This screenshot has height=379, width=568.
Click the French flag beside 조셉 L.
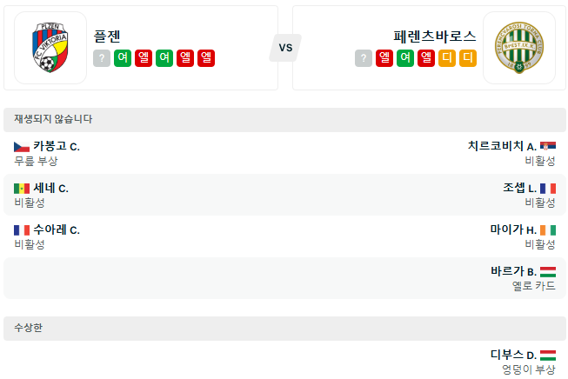tap(548, 189)
